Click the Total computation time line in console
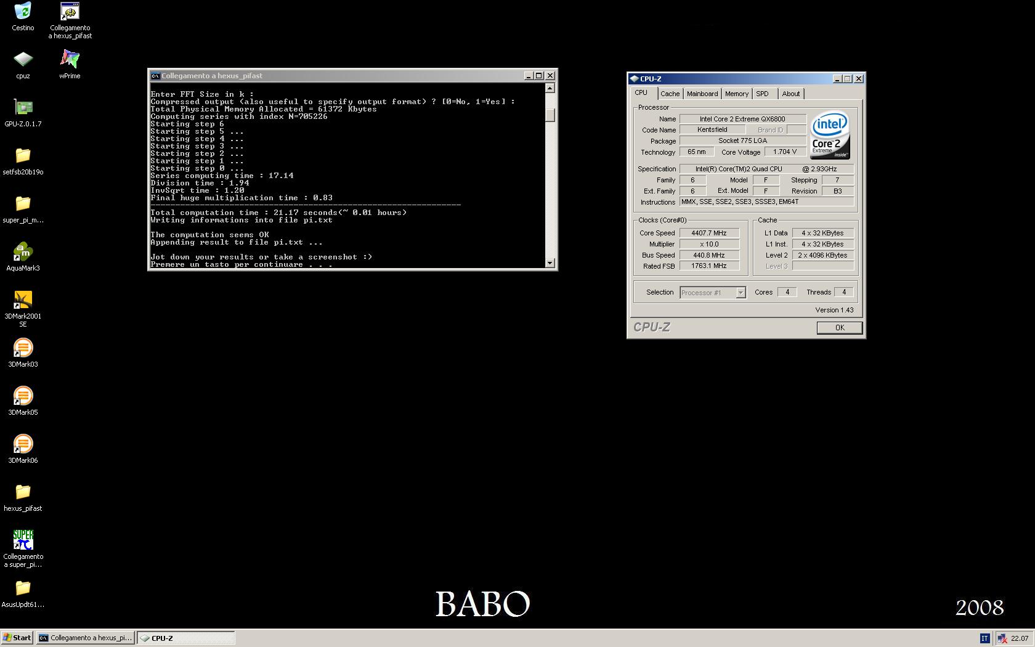Viewport: 1035px width, 647px height. [x=278, y=213]
